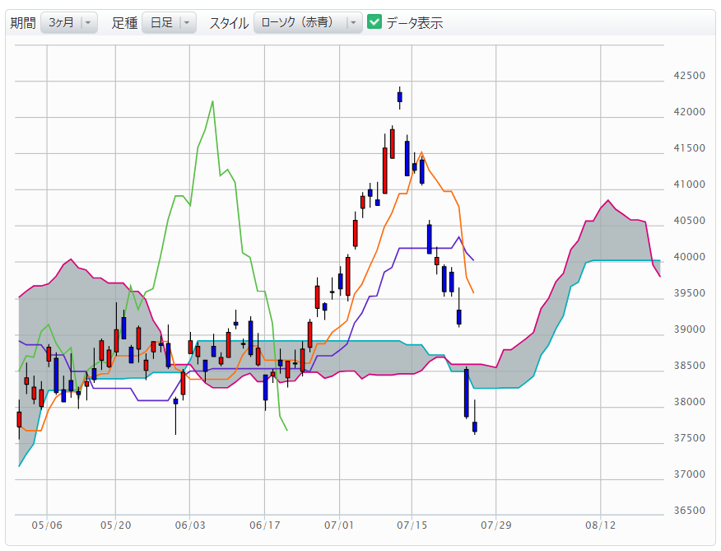Open the スタイル ローソク(赤青) style dropdown

tap(308, 22)
